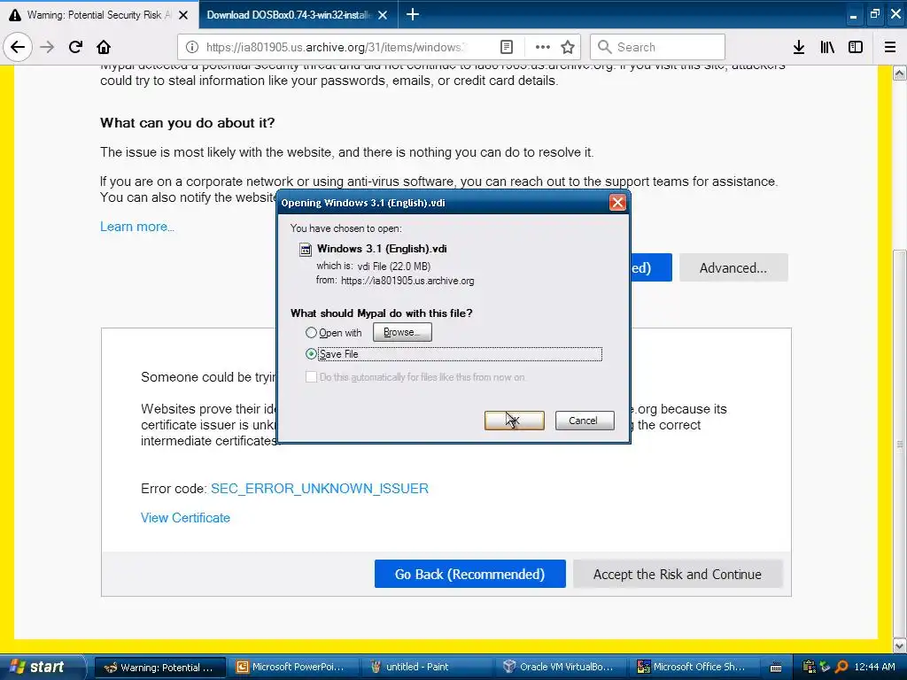Click Warning: Potential taskbar browser item
Viewport: 907px width, 680px height.
click(159, 667)
